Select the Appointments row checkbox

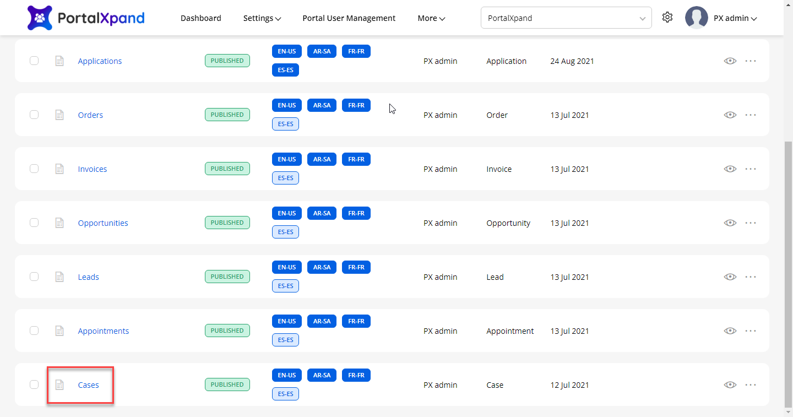coord(34,331)
